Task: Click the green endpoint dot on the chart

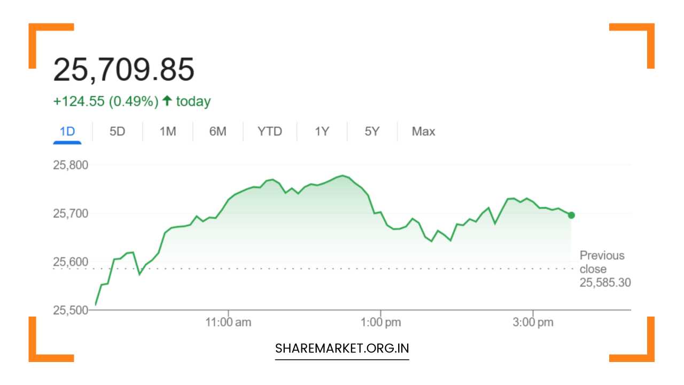Action: [x=571, y=215]
